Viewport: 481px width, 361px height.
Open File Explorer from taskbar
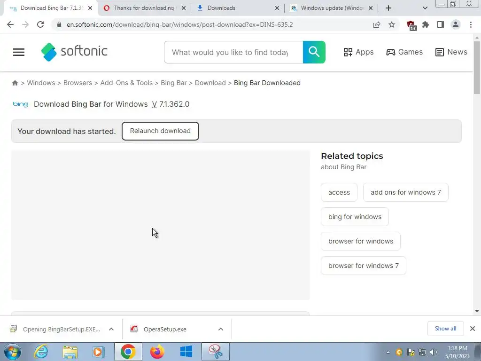click(x=70, y=352)
